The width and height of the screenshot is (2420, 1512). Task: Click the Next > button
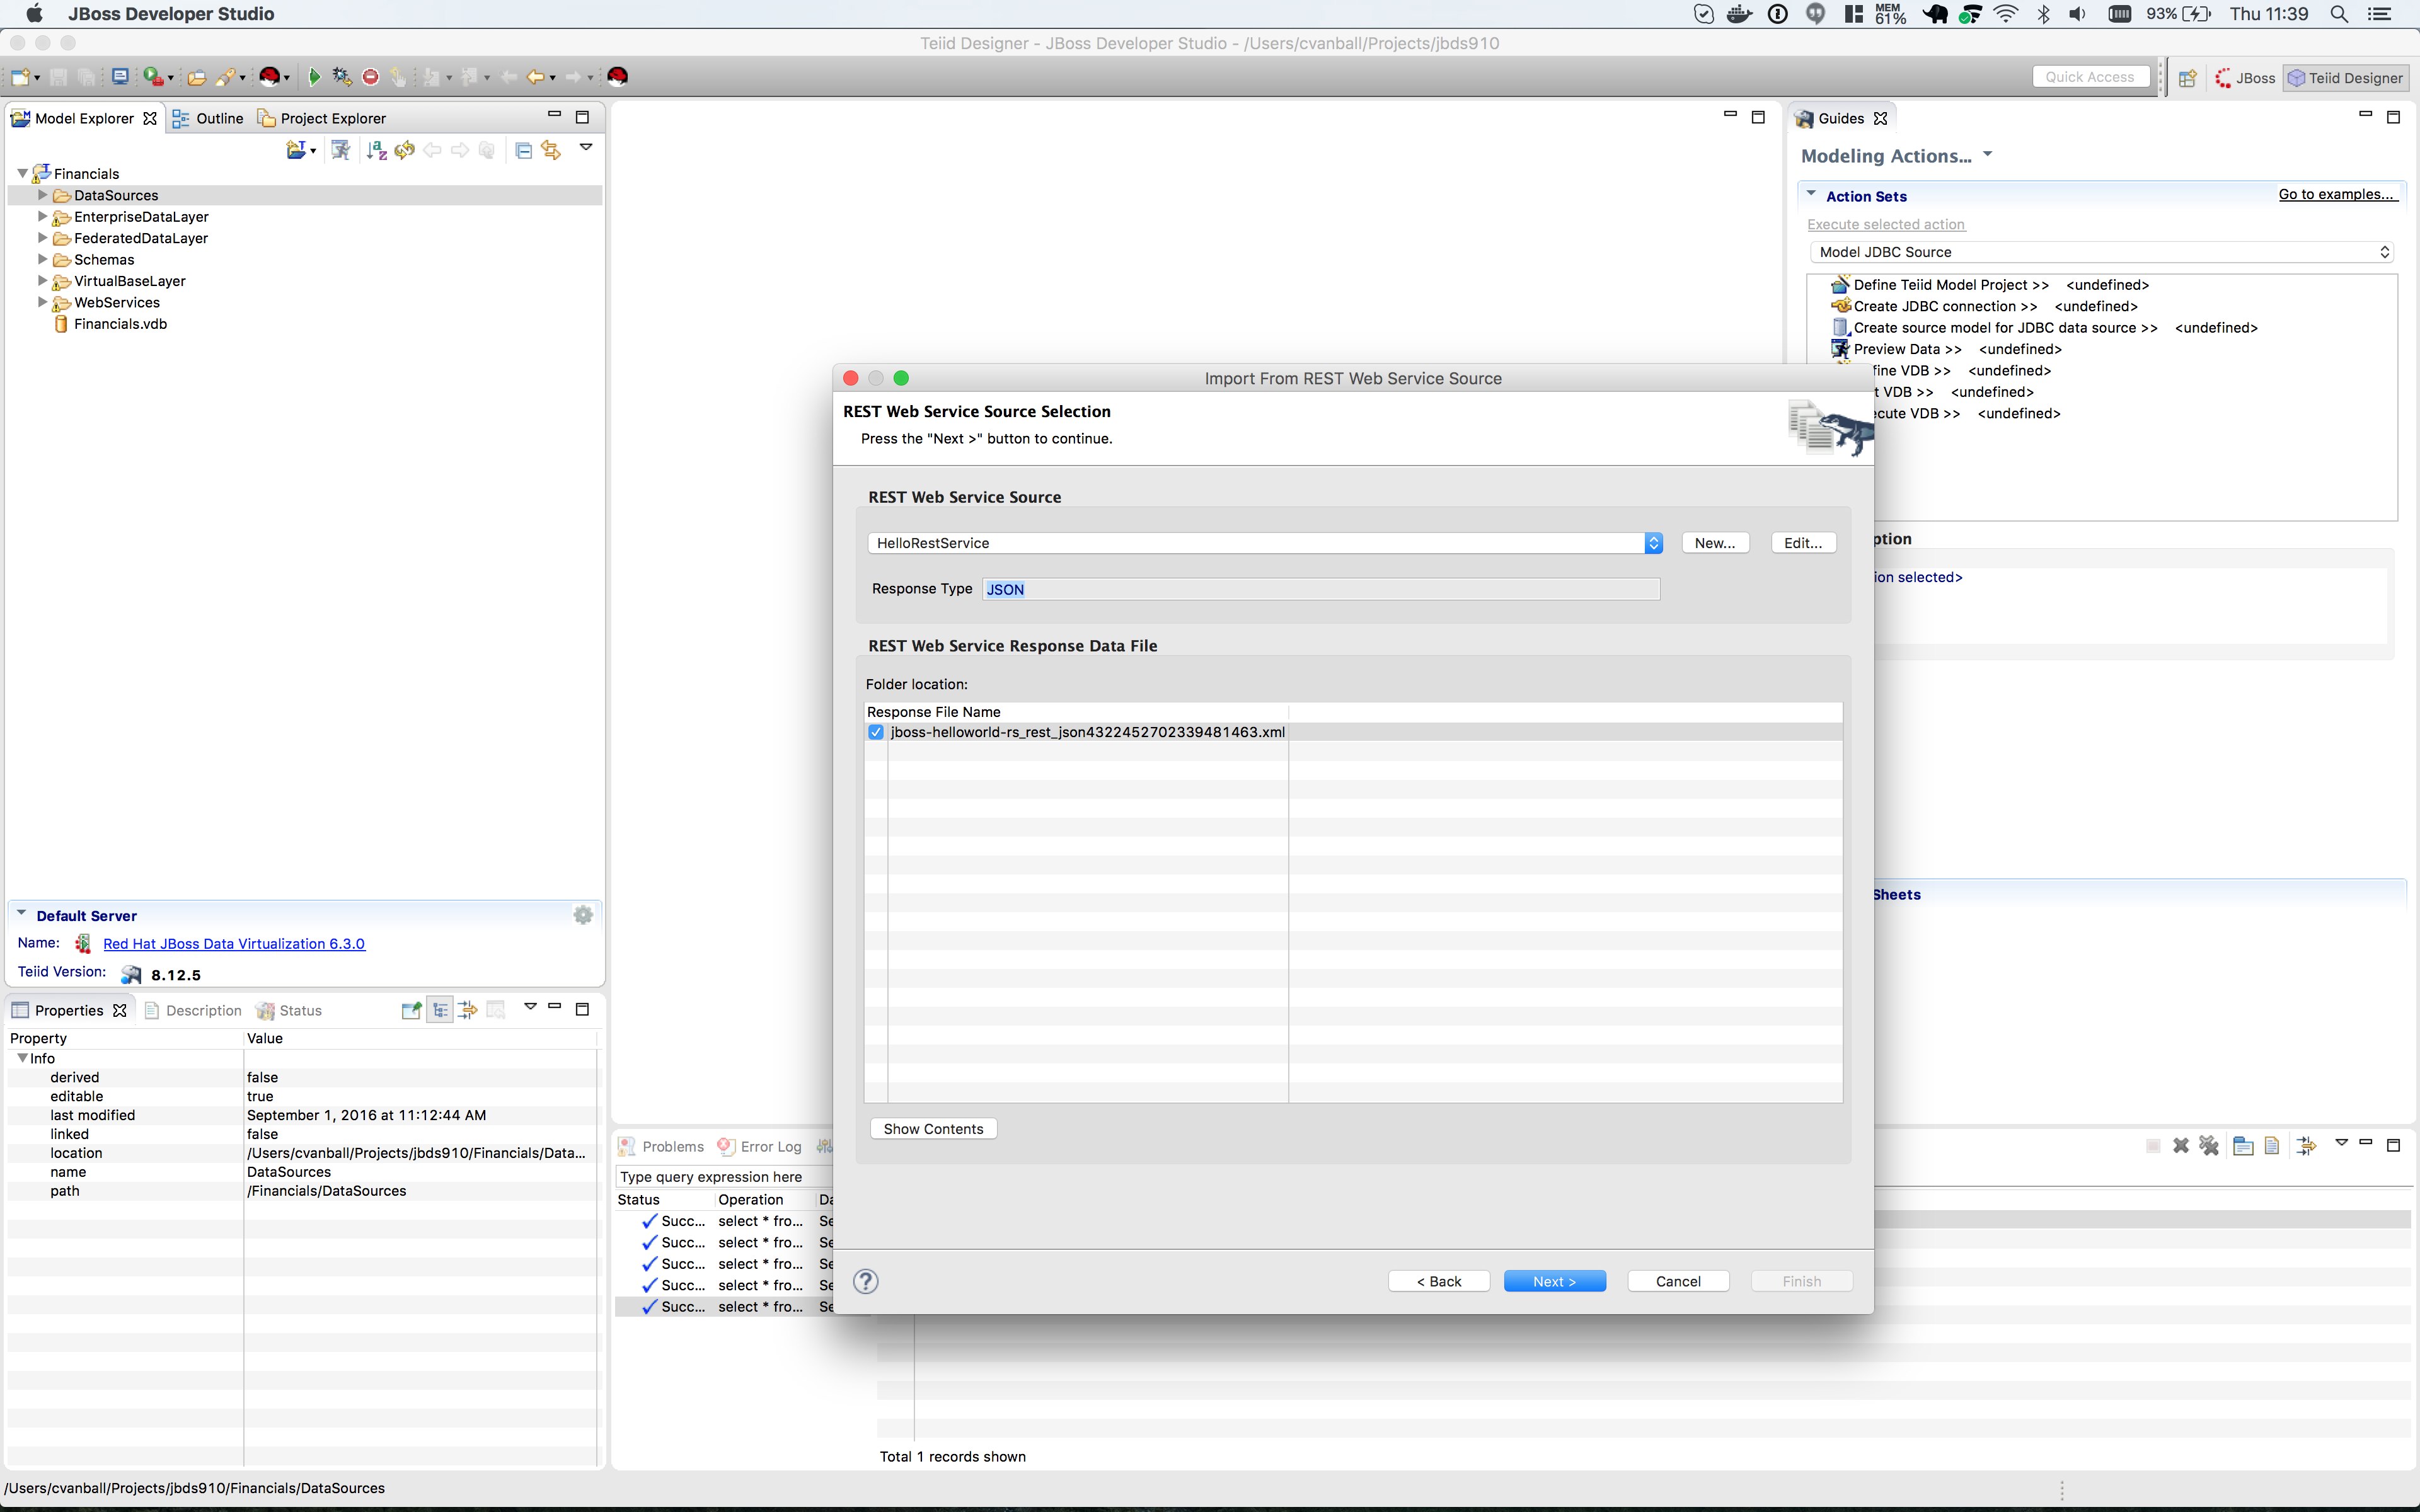click(x=1554, y=1281)
